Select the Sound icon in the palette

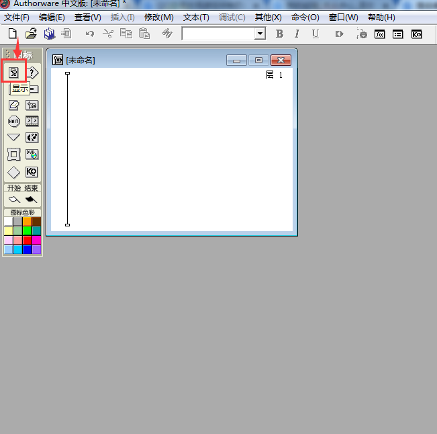[32, 138]
